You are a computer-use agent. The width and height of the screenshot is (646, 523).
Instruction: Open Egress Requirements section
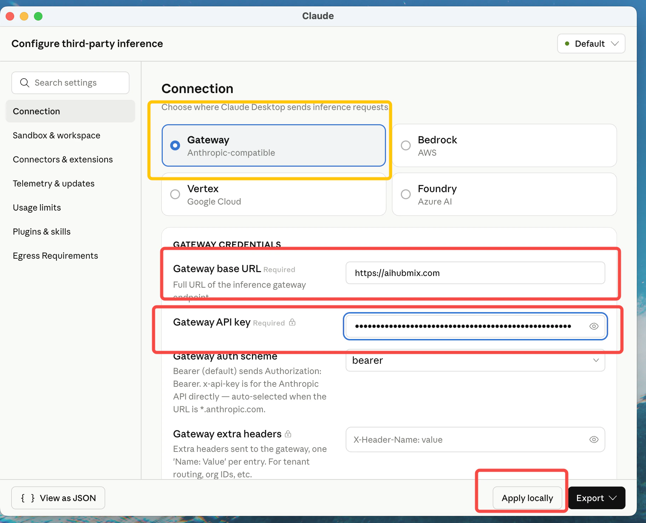coord(70,255)
